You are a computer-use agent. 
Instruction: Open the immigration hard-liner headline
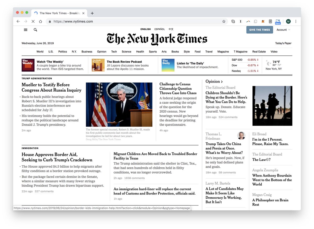click(x=154, y=191)
